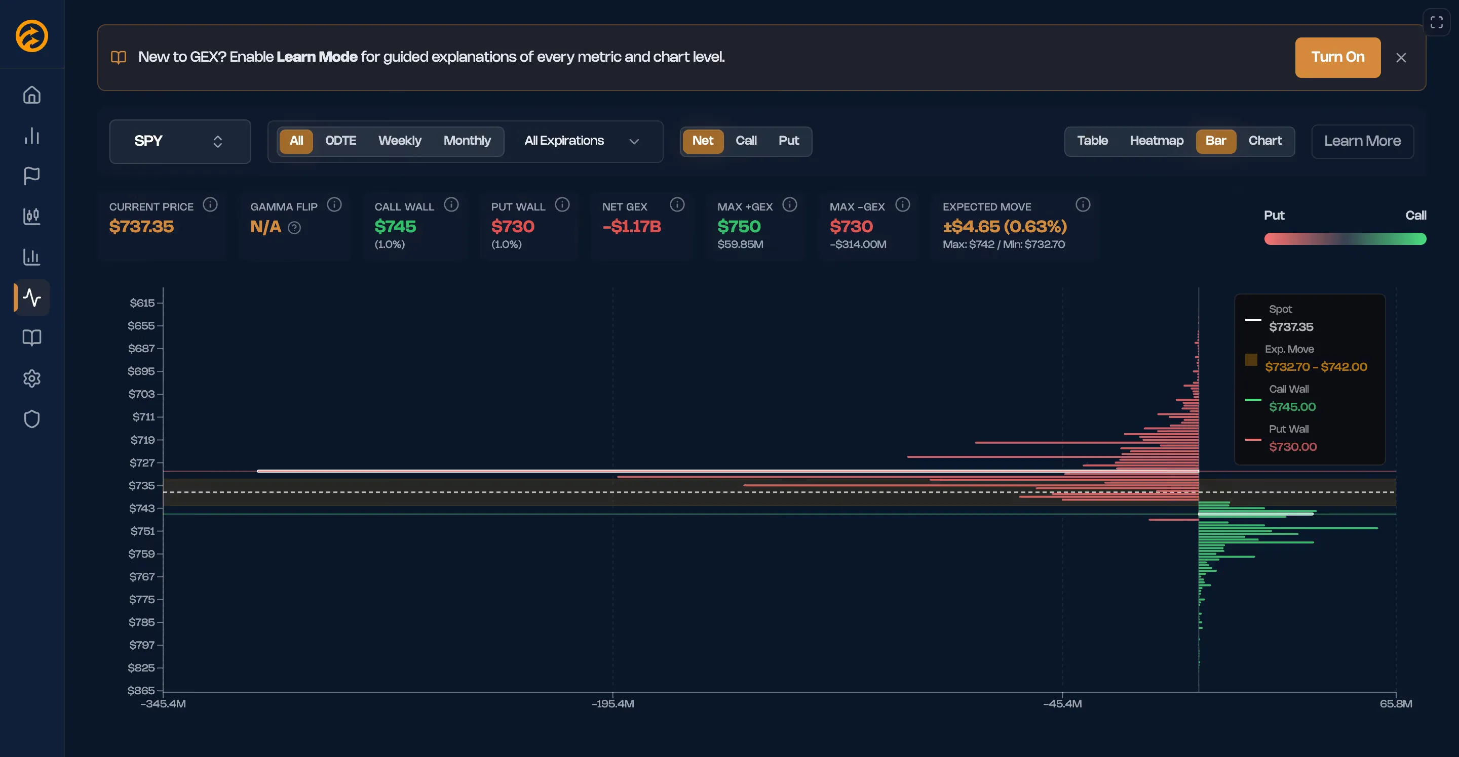Image resolution: width=1459 pixels, height=757 pixels.
Task: Open the shield icon in sidebar
Action: coord(32,419)
